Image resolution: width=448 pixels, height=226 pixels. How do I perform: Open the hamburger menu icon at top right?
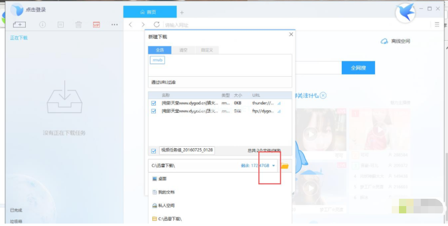point(437,25)
